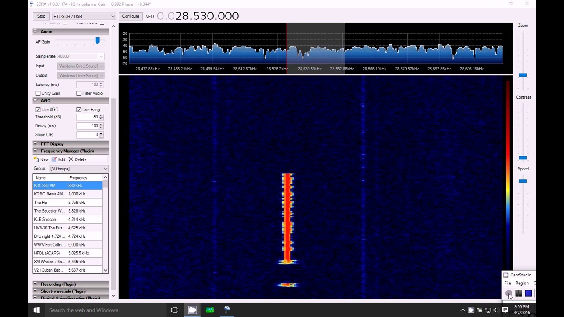The image size is (564, 317).
Task: Click the Zoom slider handle
Action: (x=523, y=75)
